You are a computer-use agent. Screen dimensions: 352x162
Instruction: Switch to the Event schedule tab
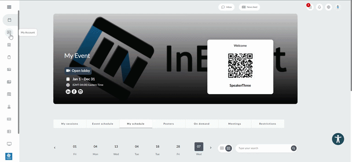pyautogui.click(x=103, y=124)
